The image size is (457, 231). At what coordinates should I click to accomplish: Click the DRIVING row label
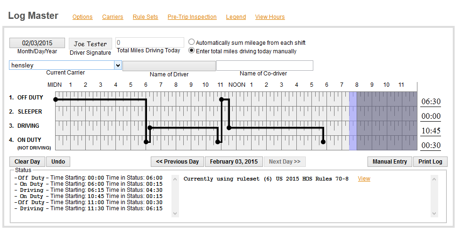(28, 126)
